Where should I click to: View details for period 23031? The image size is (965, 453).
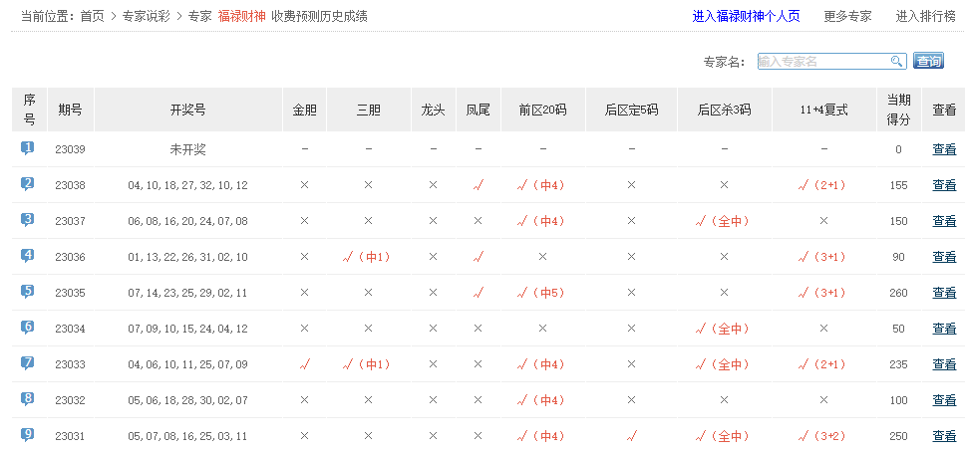943,436
